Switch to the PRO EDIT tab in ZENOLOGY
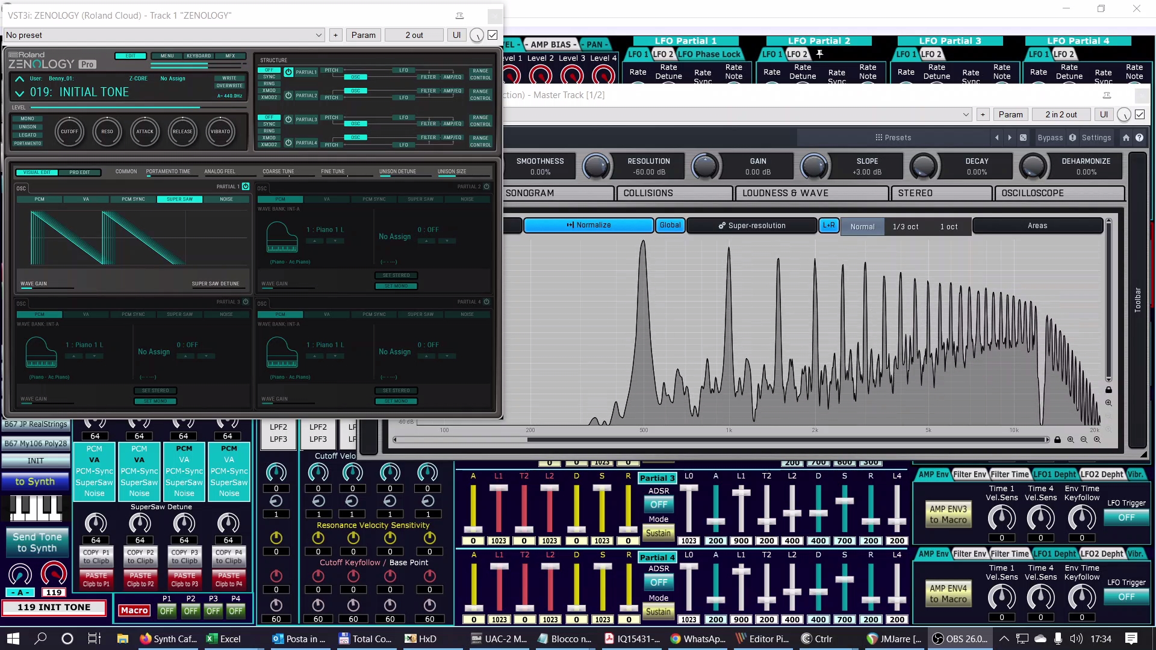1156x650 pixels. [x=81, y=172]
